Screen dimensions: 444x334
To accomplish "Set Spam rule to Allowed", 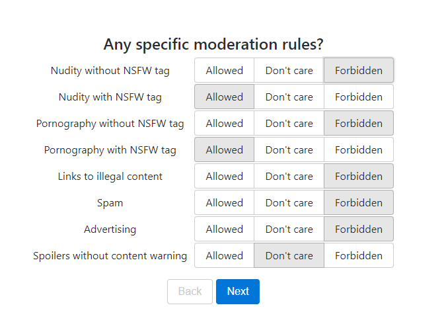I will 224,202.
